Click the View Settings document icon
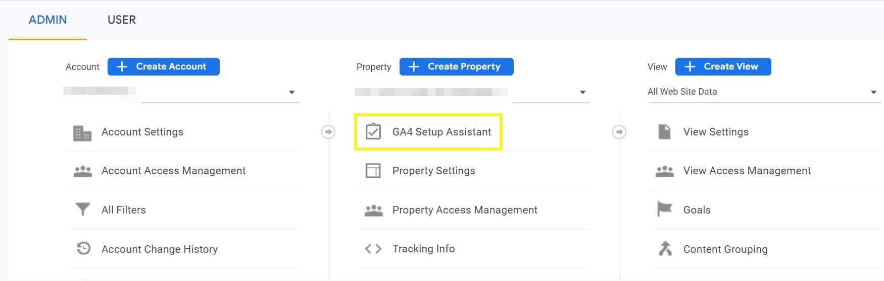Viewport: 884px width, 281px height. [x=664, y=132]
